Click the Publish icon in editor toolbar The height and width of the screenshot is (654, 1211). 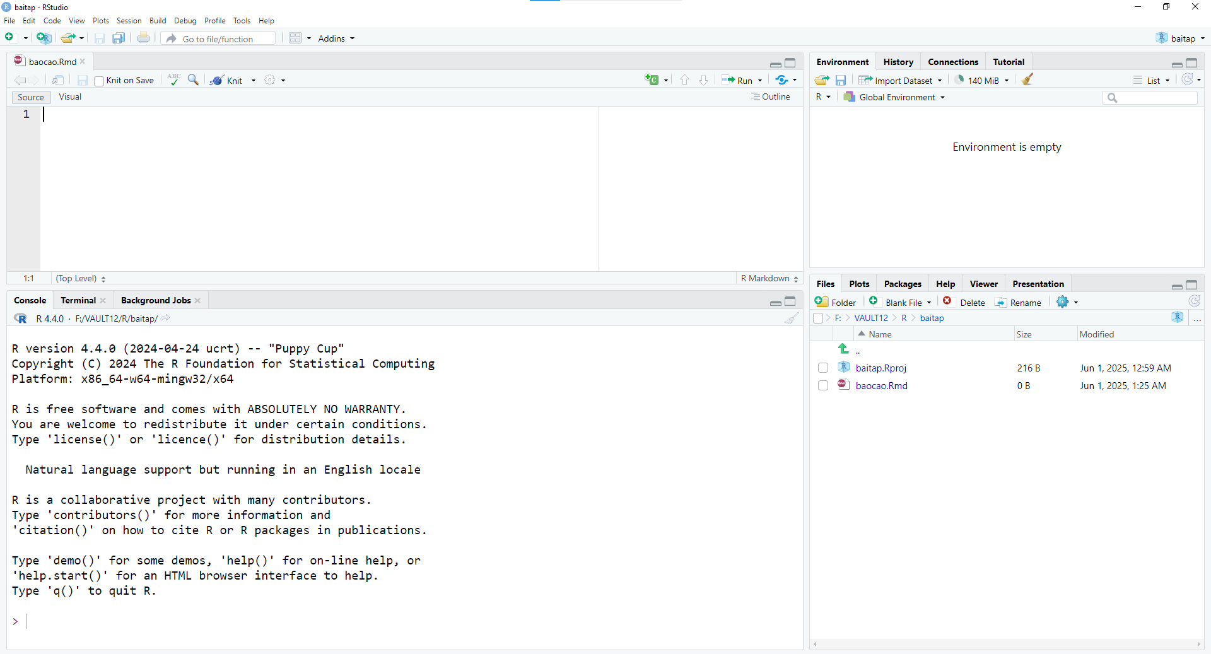click(782, 79)
